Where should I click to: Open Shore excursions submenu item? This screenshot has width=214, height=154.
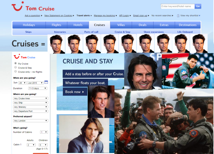154,32
